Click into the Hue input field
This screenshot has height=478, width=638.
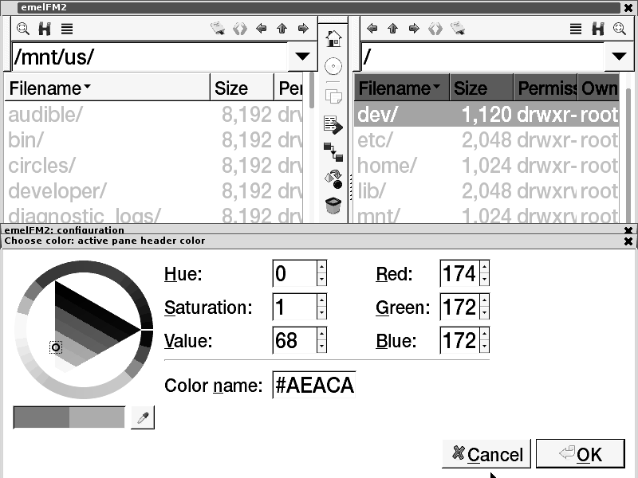[295, 273]
